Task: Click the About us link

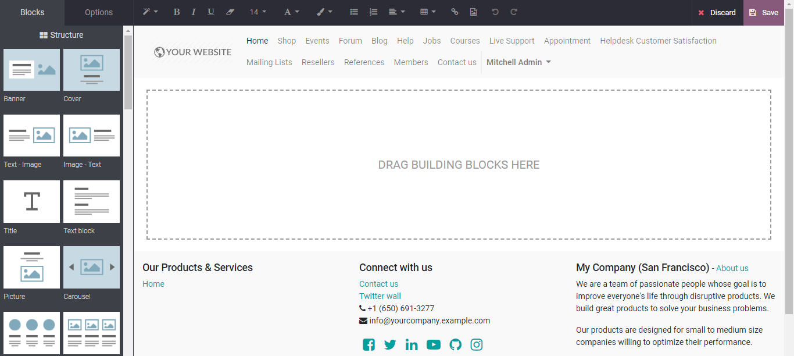Action: point(732,268)
